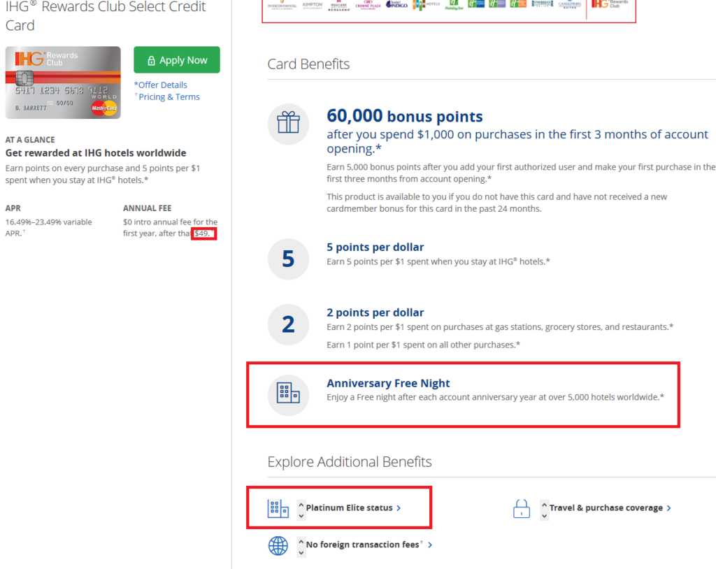Click the lock icon on Apply Now
The width and height of the screenshot is (716, 569).
(151, 60)
